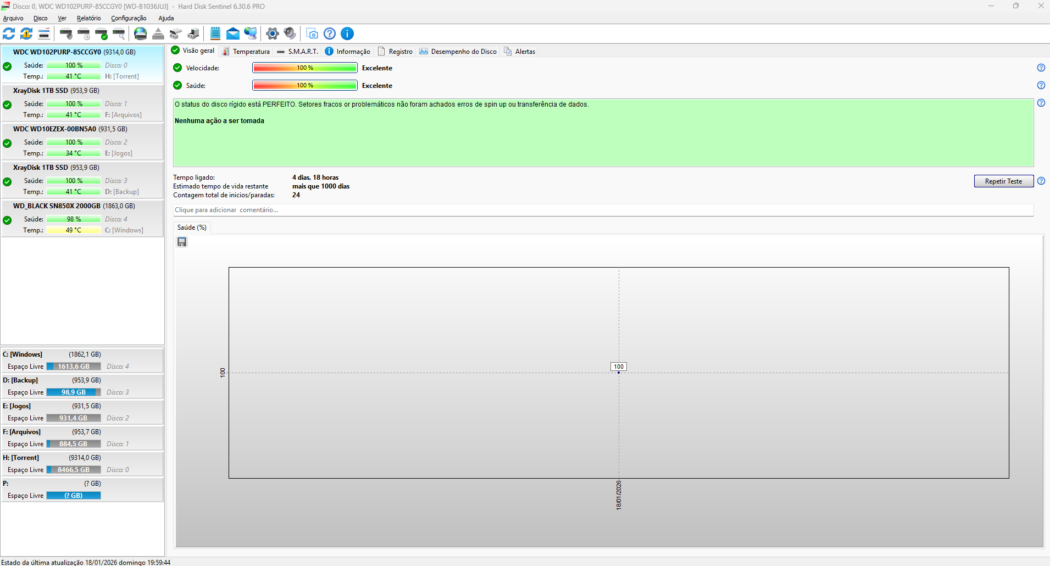
Task: Open the Relatório menu
Action: [x=89, y=18]
